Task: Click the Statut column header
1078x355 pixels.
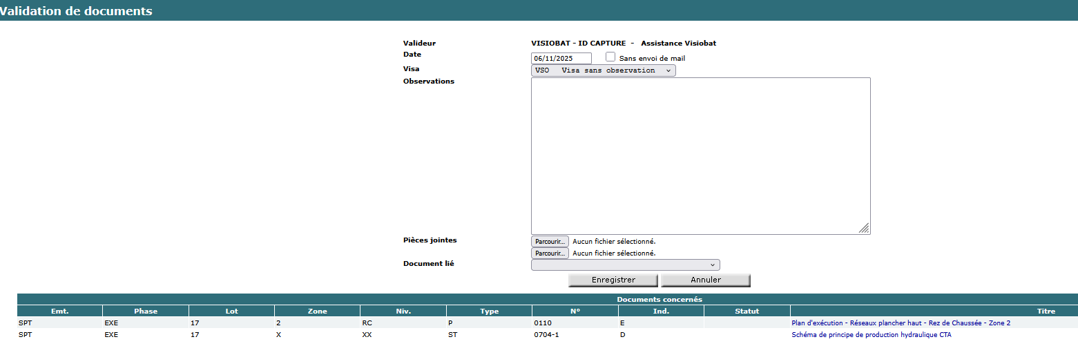Action: click(747, 311)
